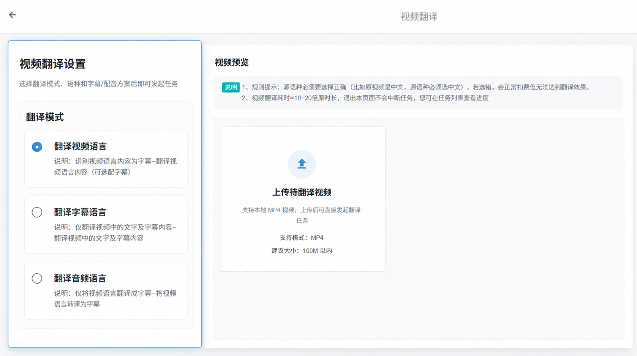The image size is (637, 356).
Task: Click the blue upload arrow icon
Action: 302,164
